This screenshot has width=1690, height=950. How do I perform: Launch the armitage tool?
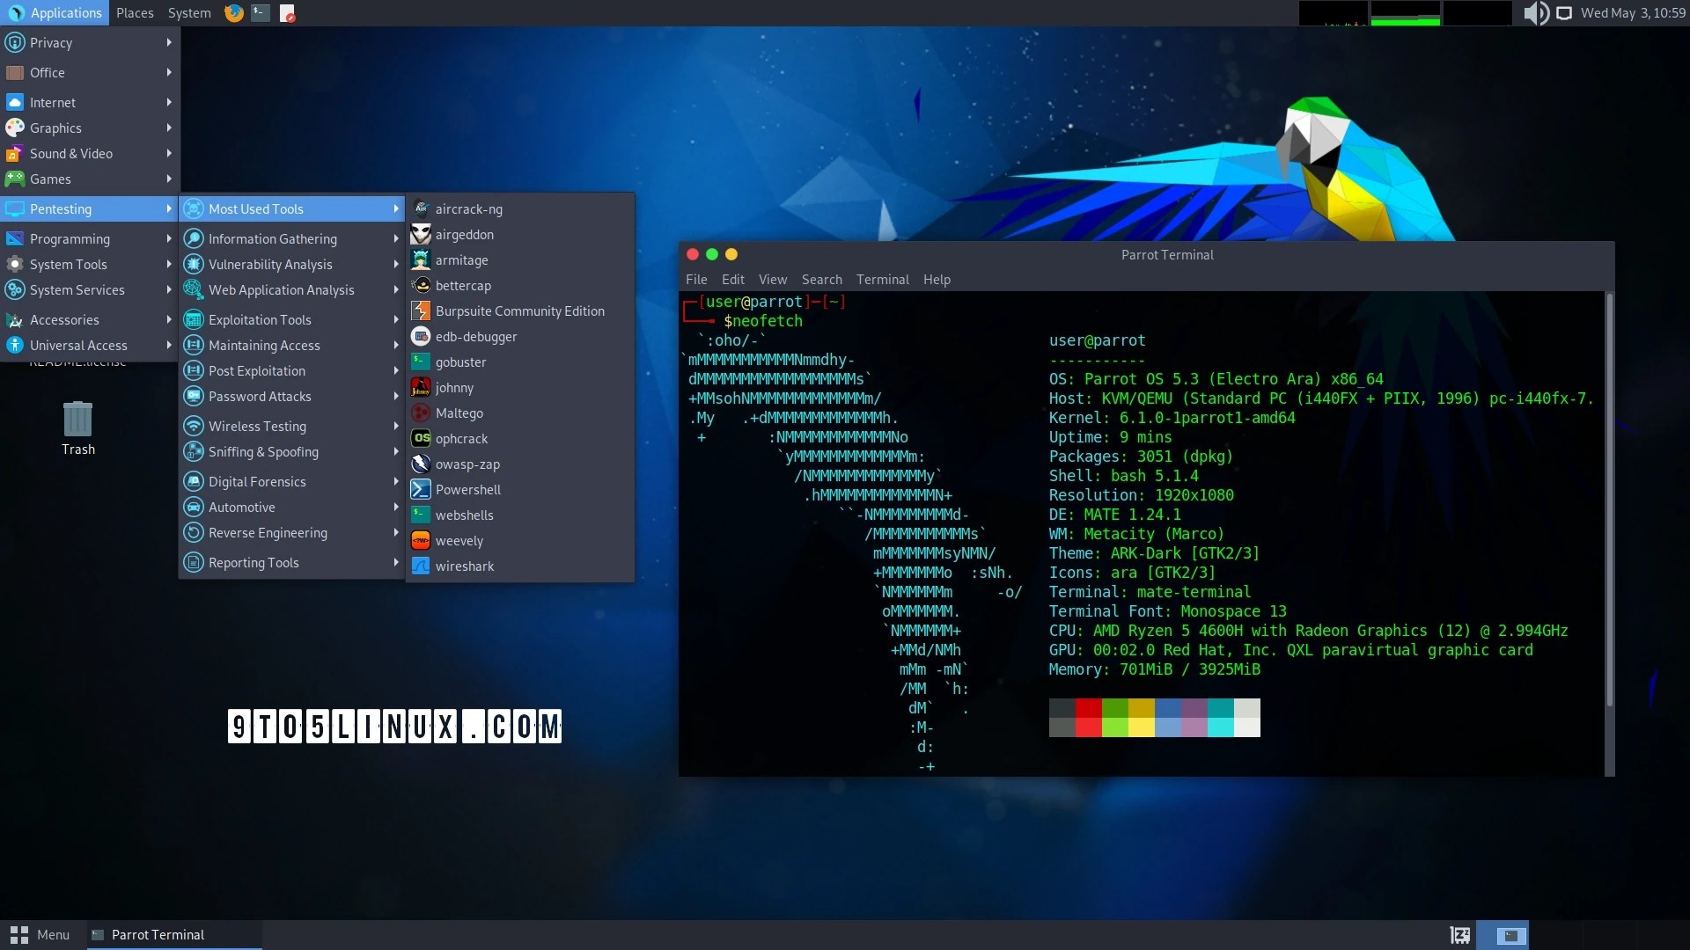461,260
